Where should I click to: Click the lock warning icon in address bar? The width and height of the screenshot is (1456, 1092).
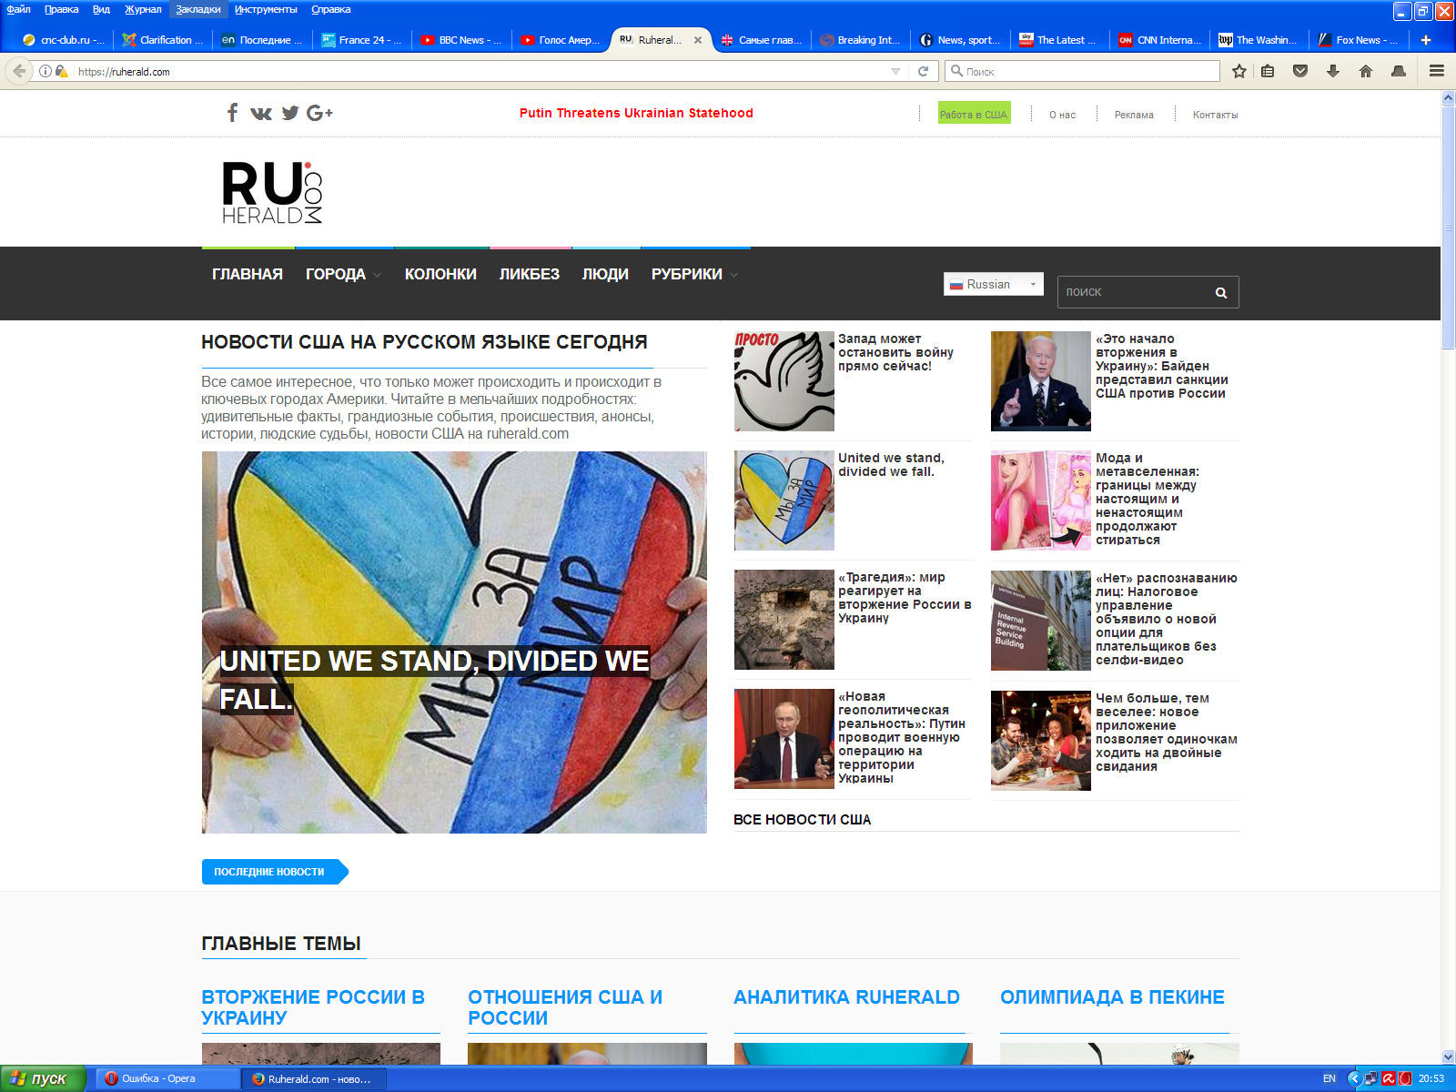[62, 71]
